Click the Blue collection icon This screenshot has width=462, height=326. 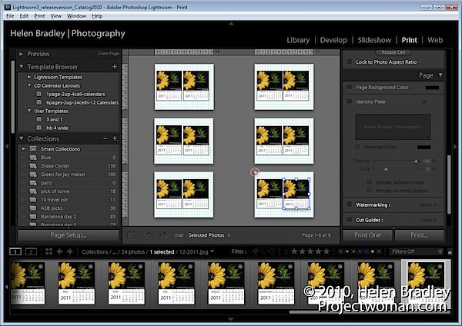[33, 158]
